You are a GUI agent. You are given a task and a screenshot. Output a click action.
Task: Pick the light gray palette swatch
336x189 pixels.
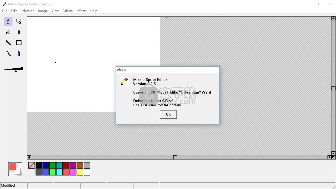pyautogui.click(x=87, y=165)
